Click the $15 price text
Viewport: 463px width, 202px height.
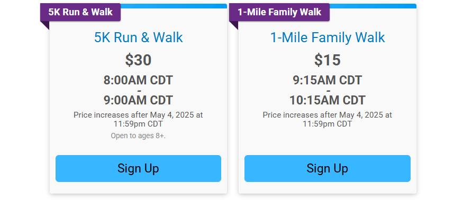coord(327,60)
